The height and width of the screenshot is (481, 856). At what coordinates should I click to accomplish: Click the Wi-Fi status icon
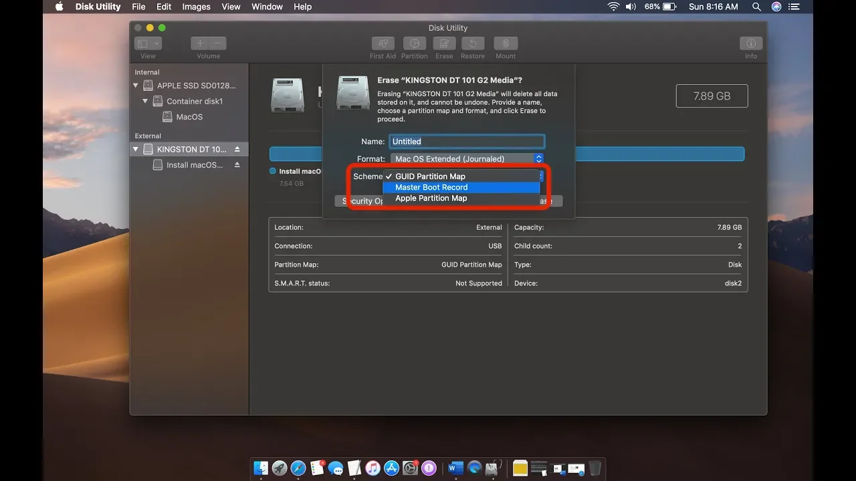[613, 7]
